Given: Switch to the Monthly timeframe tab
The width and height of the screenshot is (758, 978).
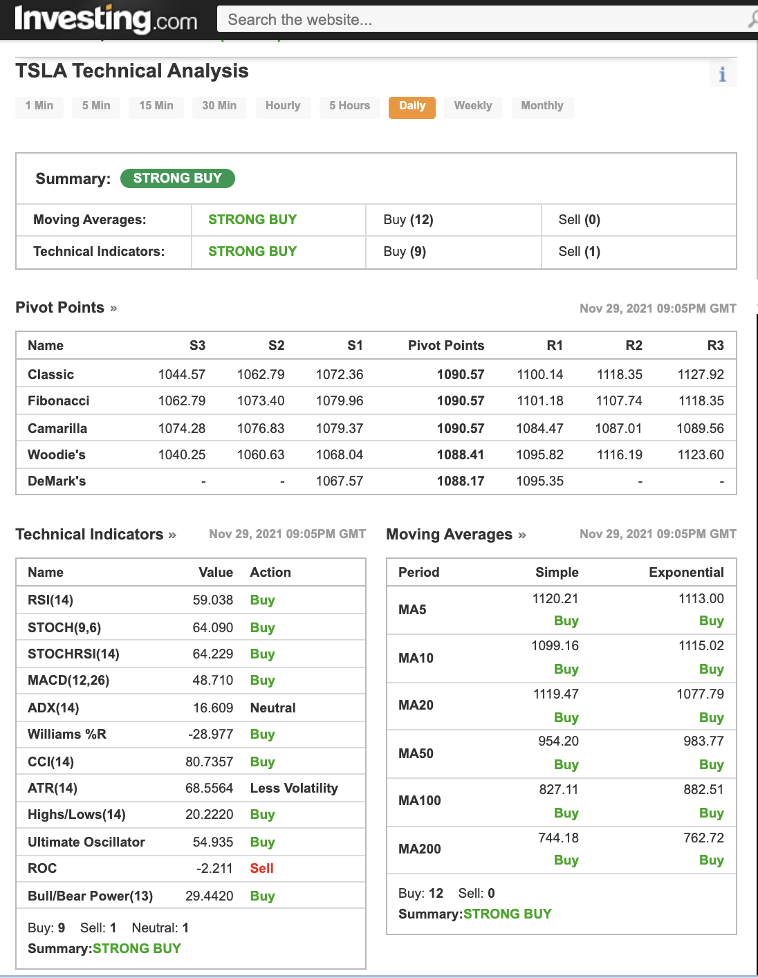Looking at the screenshot, I should click(x=542, y=107).
